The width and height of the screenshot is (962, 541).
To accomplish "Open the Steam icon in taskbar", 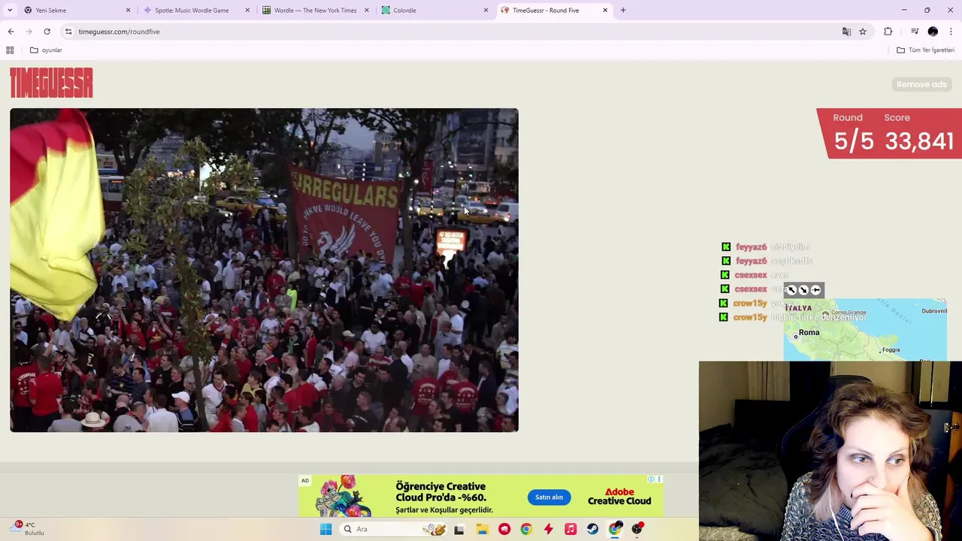I will pos(593,529).
